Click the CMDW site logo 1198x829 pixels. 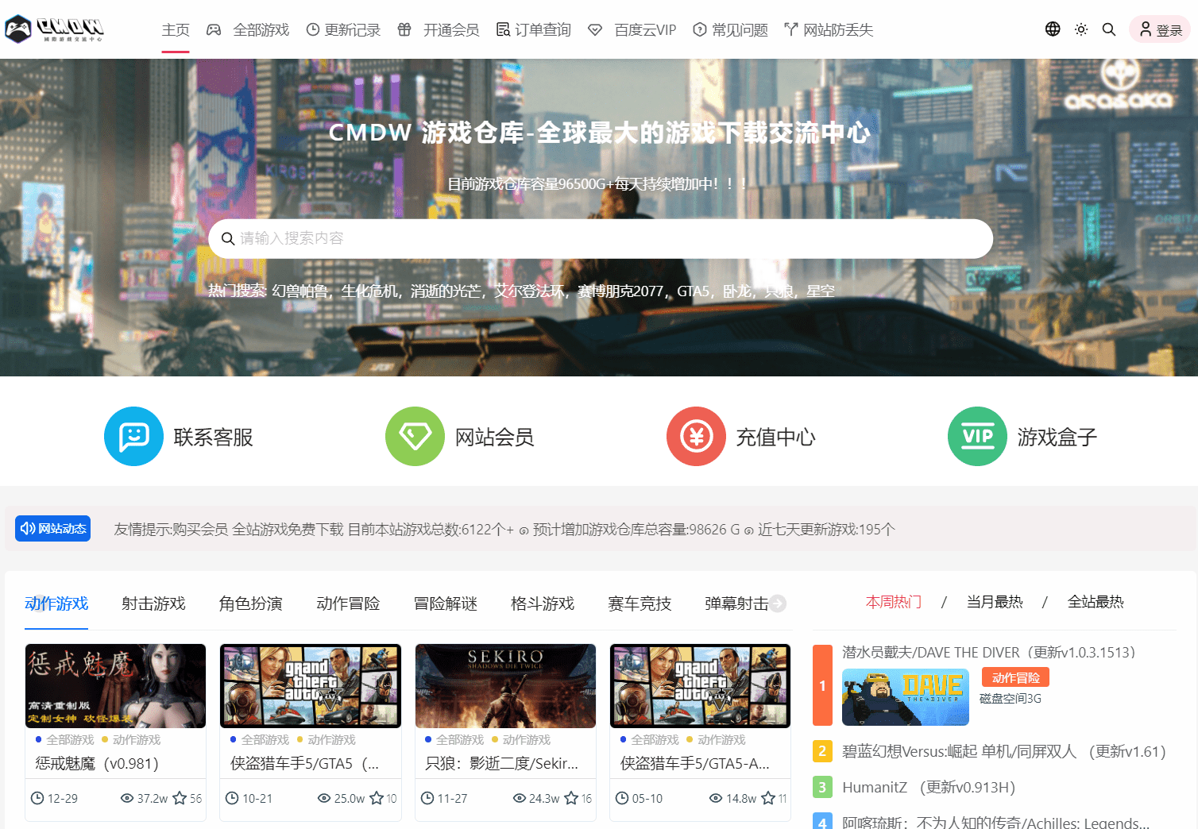pyautogui.click(x=54, y=29)
